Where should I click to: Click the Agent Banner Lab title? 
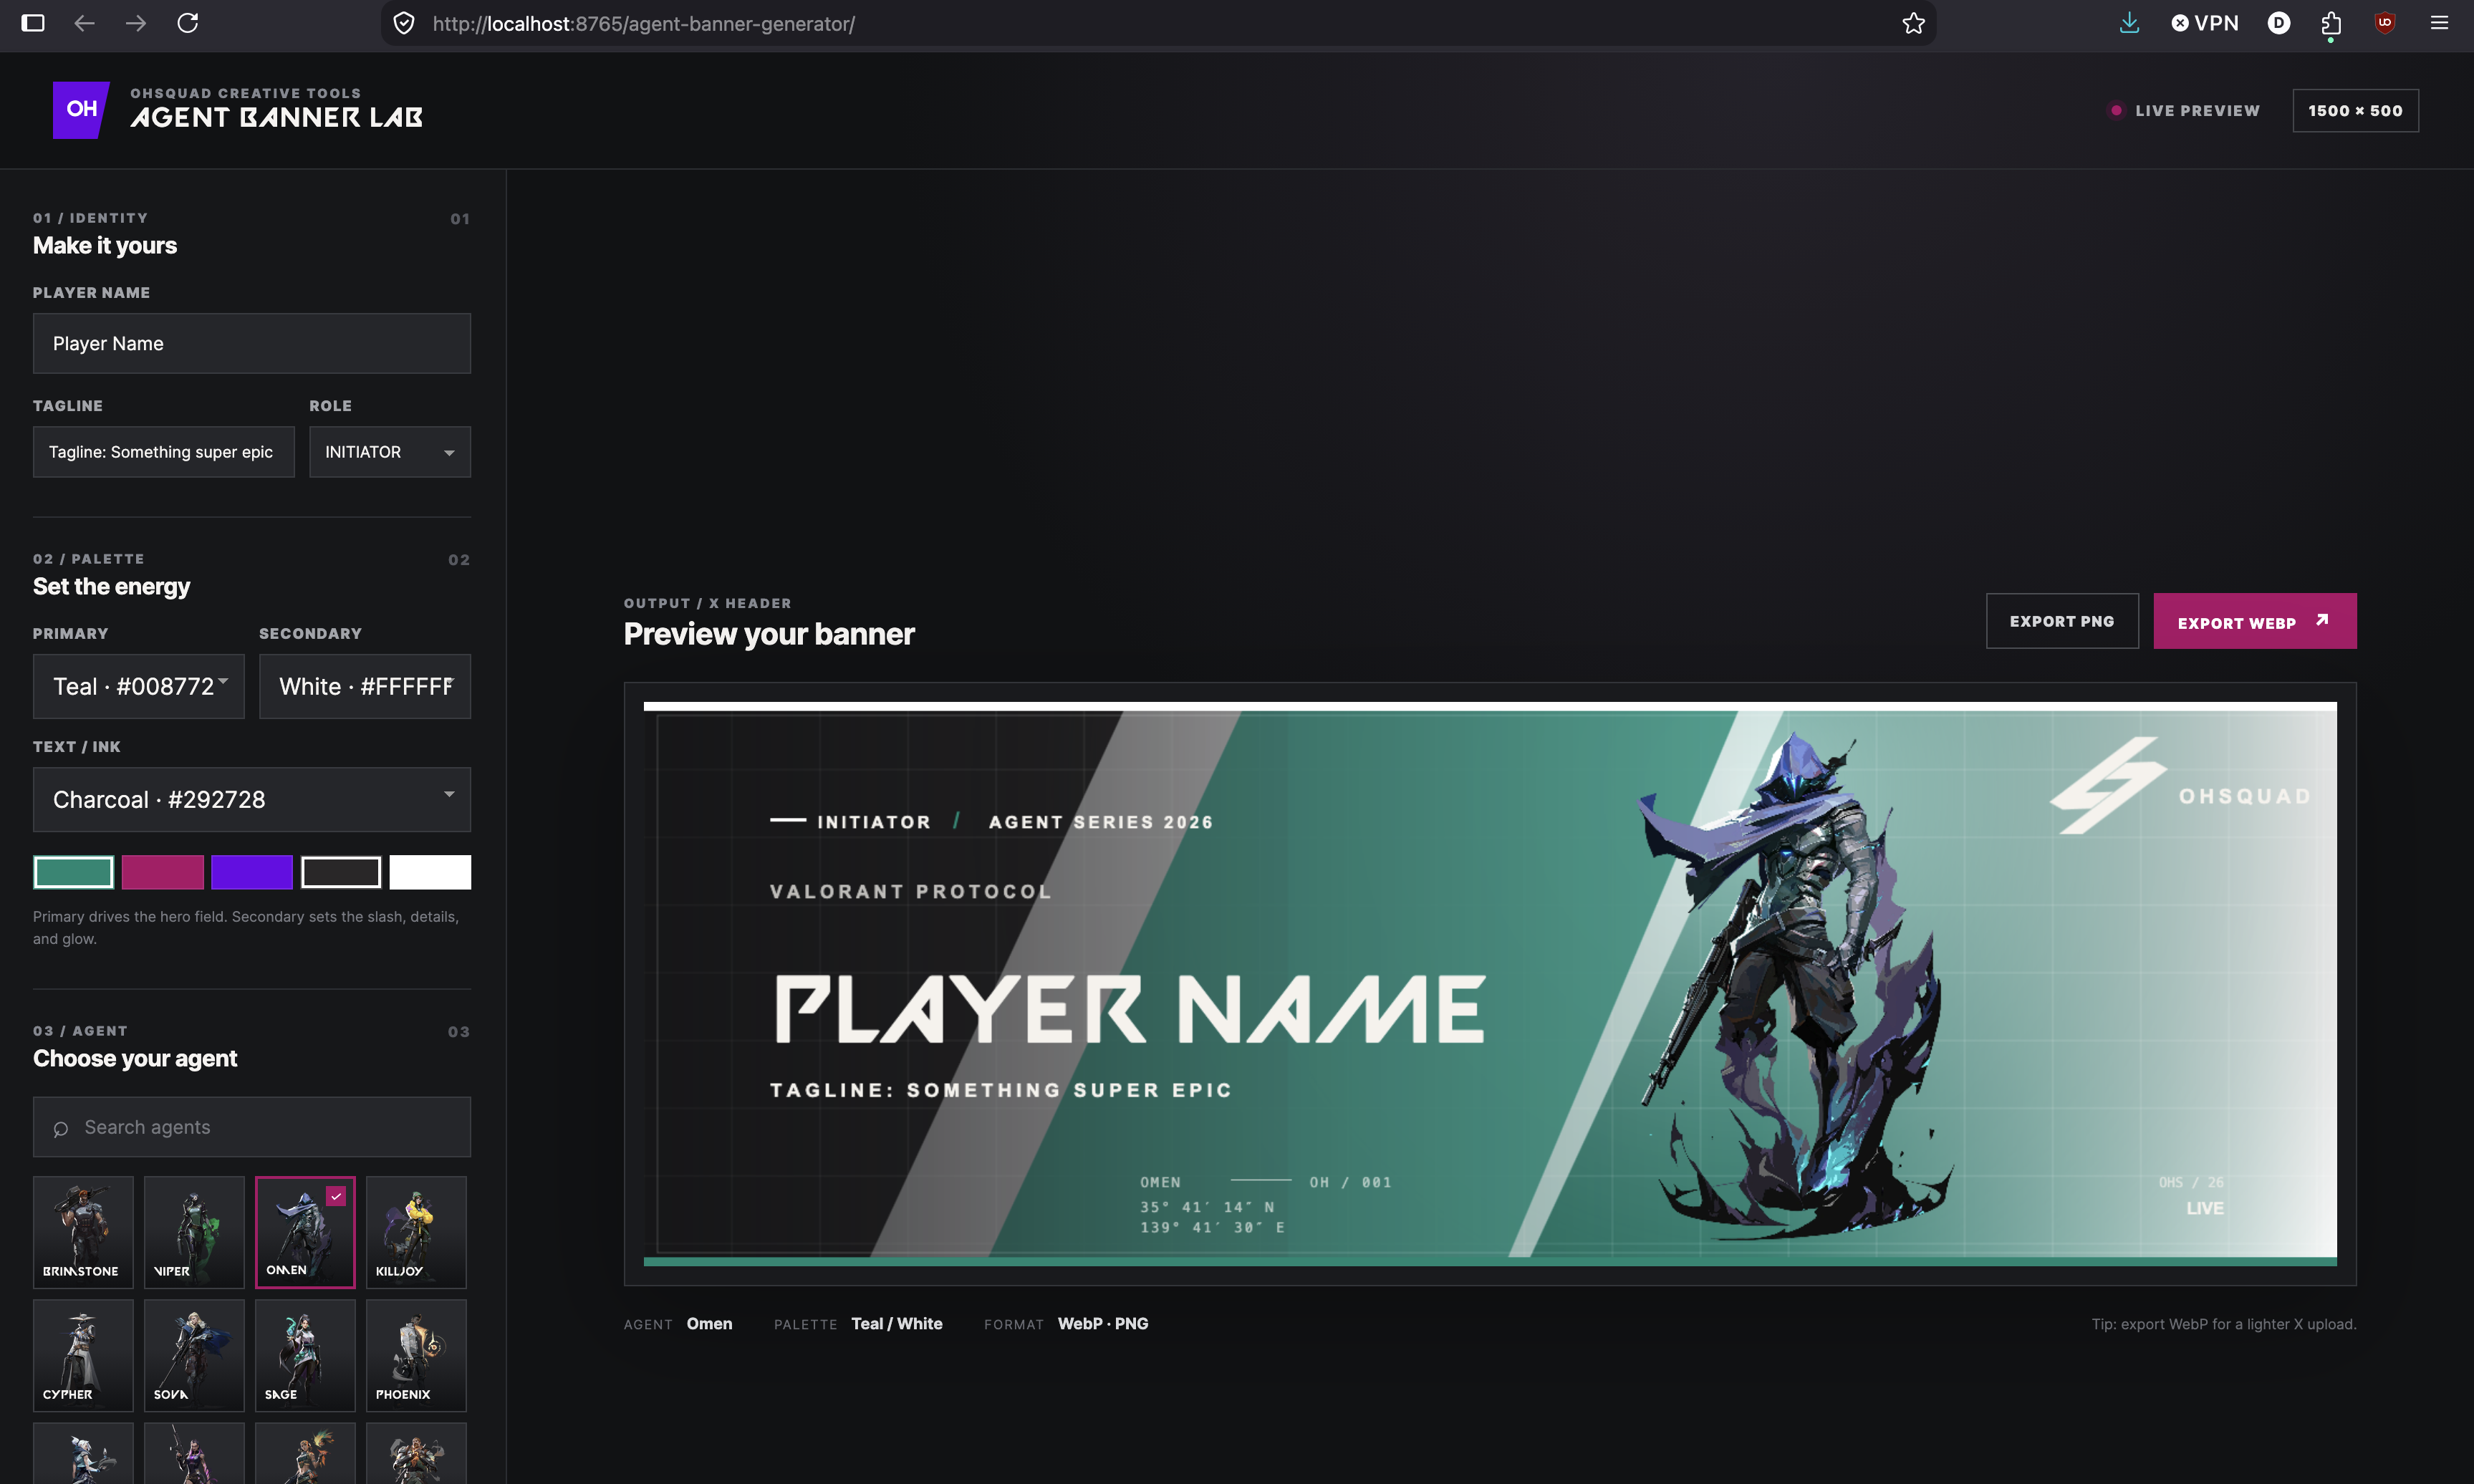(277, 118)
